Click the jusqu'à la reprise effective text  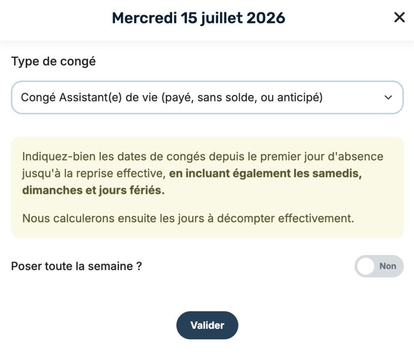94,173
